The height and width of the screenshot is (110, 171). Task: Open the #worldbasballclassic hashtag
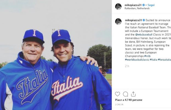click(137, 60)
